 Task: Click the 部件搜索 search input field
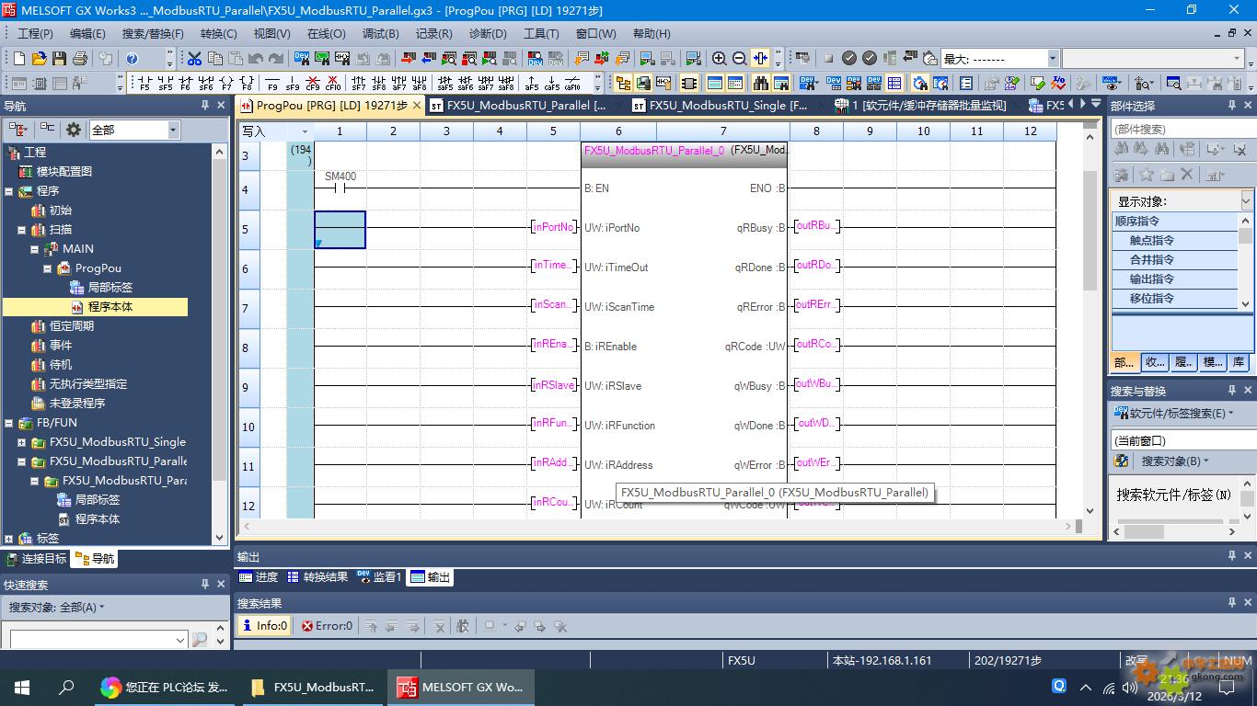click(1182, 130)
